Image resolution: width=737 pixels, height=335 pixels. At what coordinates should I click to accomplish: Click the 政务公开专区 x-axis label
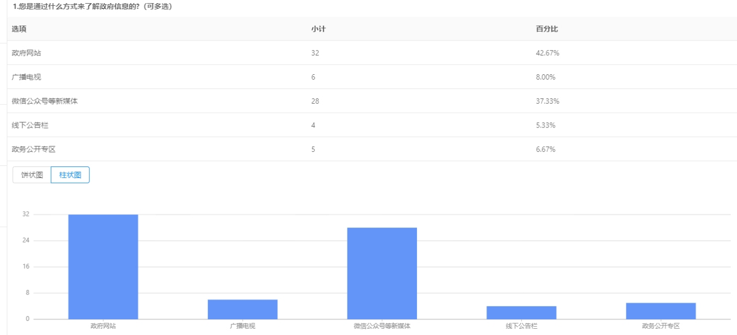661,326
